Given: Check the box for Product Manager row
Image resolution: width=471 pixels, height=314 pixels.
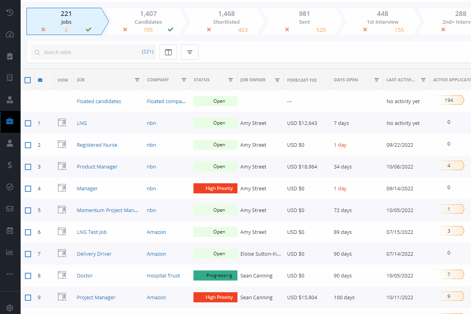Looking at the screenshot, I should [28, 167].
